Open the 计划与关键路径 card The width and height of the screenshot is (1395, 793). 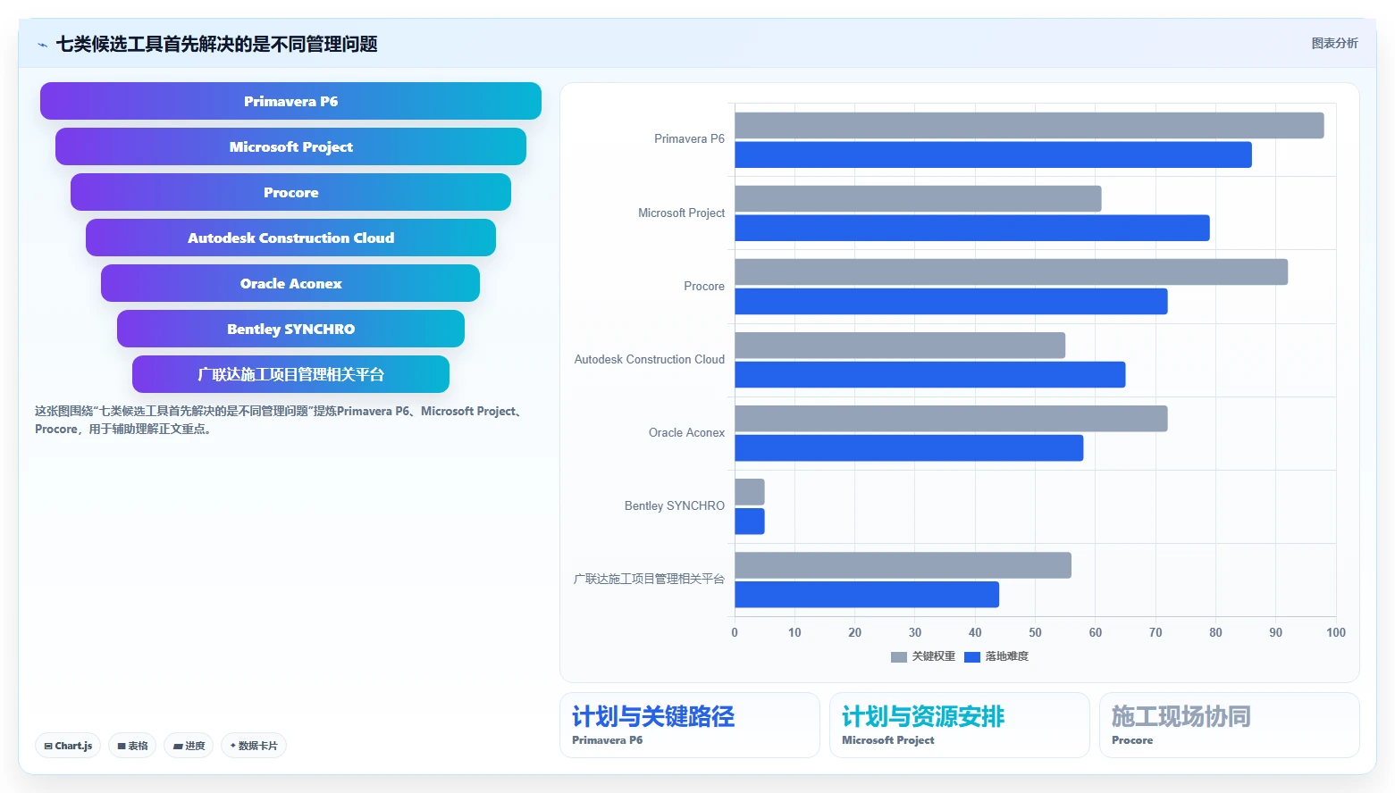pos(690,725)
